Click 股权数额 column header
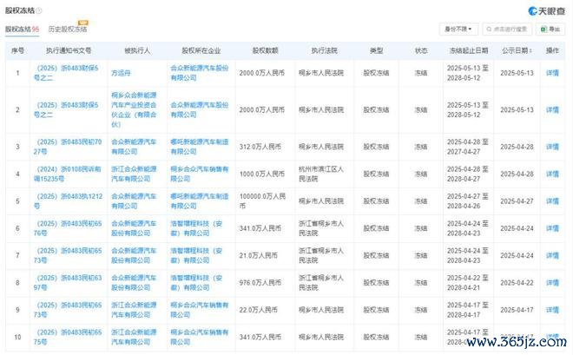Image resolution: width=573 pixels, height=355 pixels. tap(266, 50)
